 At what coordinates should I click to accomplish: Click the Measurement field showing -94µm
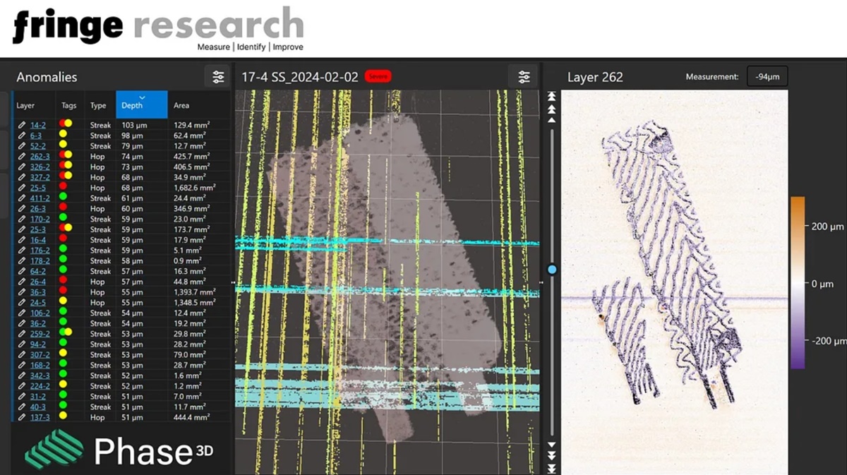767,77
